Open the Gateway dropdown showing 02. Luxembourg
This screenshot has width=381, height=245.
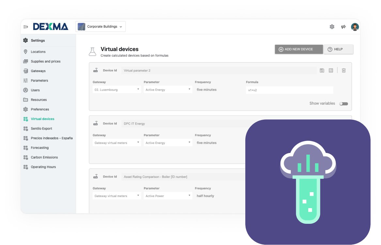click(116, 89)
